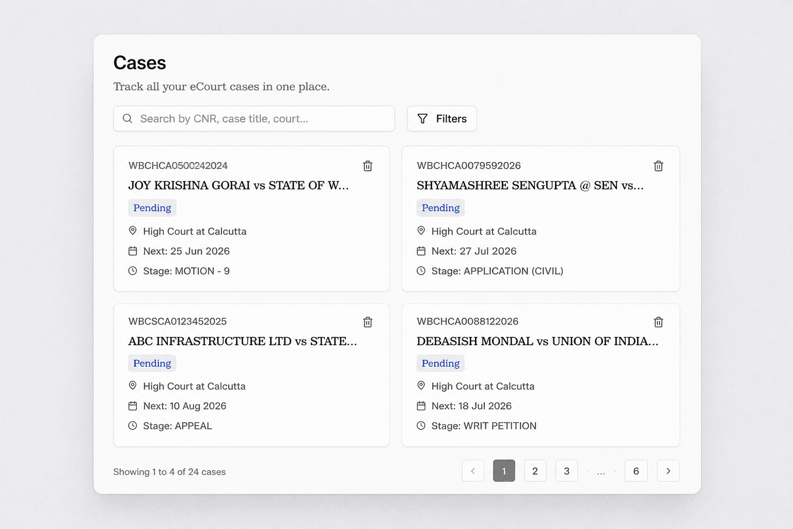This screenshot has height=529, width=793.
Task: Click the search magnifier icon
Action: tap(128, 119)
